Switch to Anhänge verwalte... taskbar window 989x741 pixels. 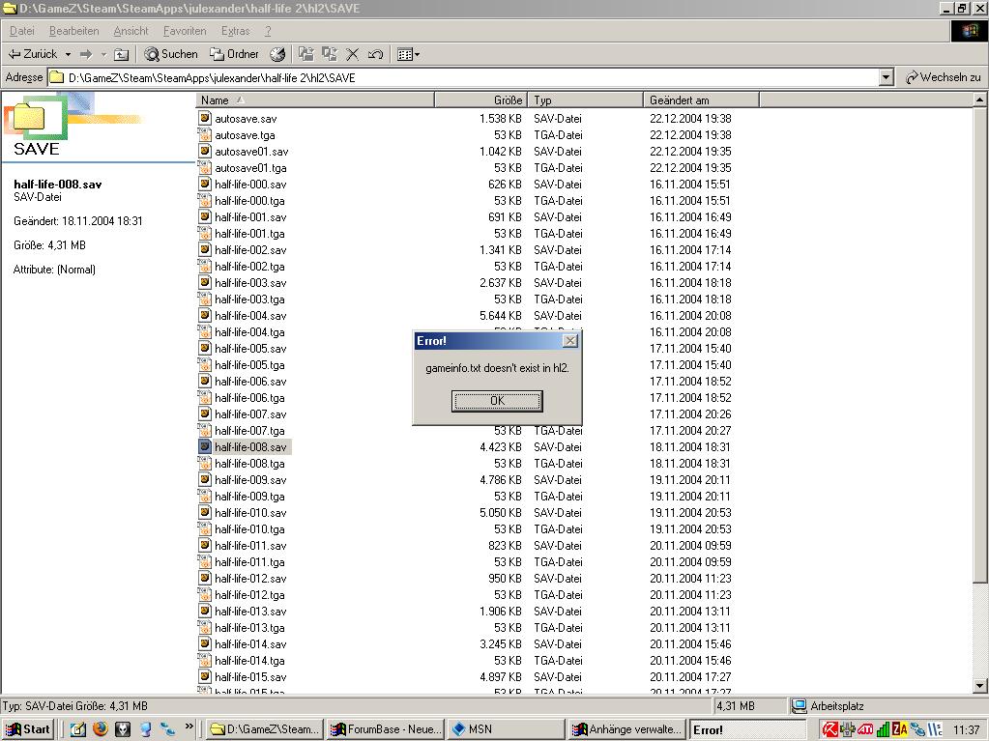pyautogui.click(x=627, y=729)
